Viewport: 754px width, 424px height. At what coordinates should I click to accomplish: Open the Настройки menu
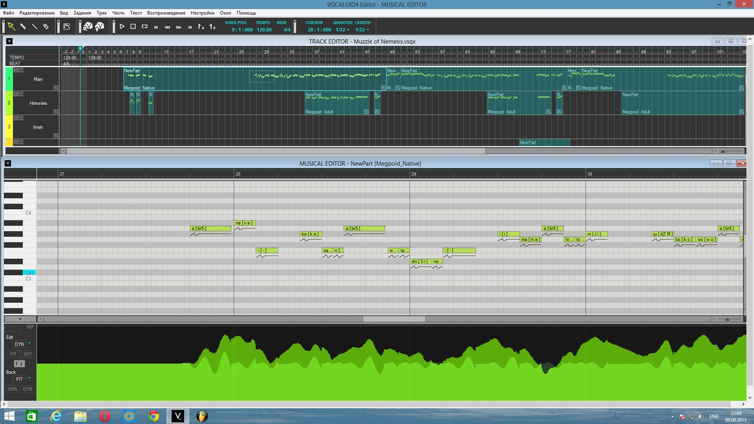coord(202,13)
